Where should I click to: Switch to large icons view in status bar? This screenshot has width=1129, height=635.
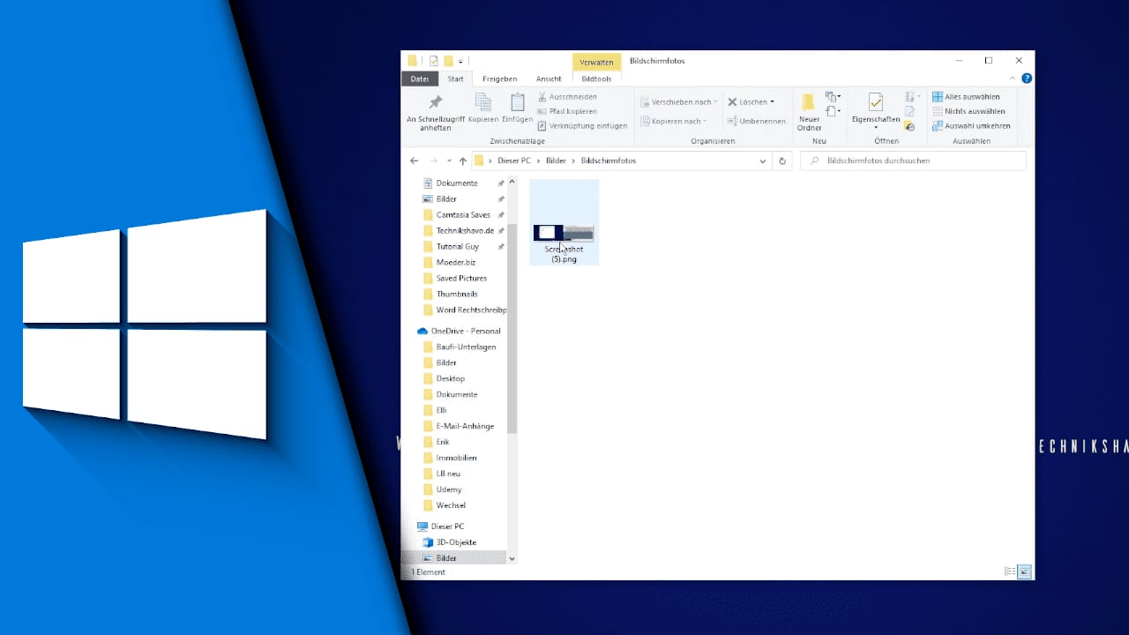click(x=1025, y=571)
